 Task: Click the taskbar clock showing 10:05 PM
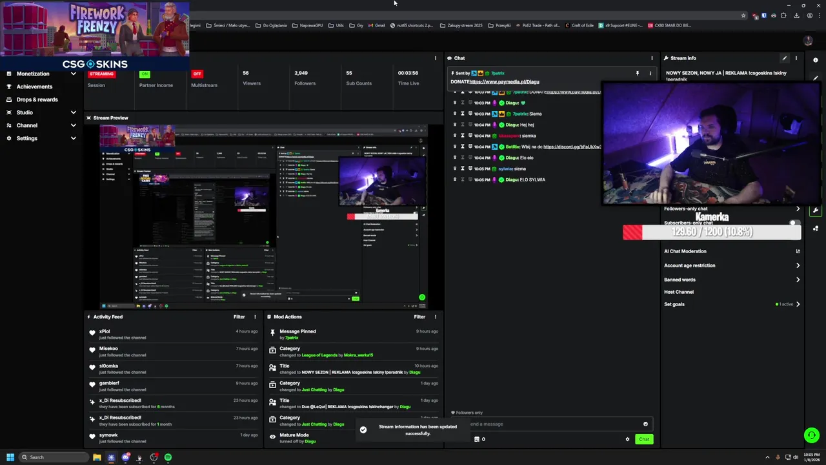pos(812,457)
